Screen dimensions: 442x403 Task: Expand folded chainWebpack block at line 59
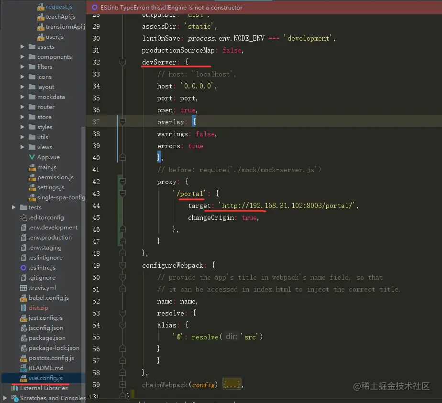point(122,385)
